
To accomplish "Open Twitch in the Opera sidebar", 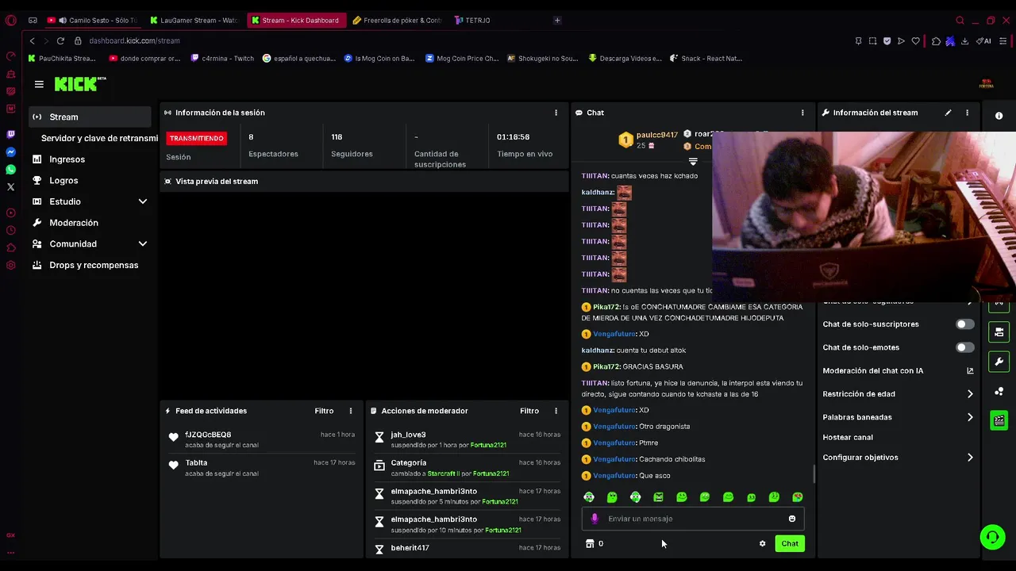I will pyautogui.click(x=10, y=135).
